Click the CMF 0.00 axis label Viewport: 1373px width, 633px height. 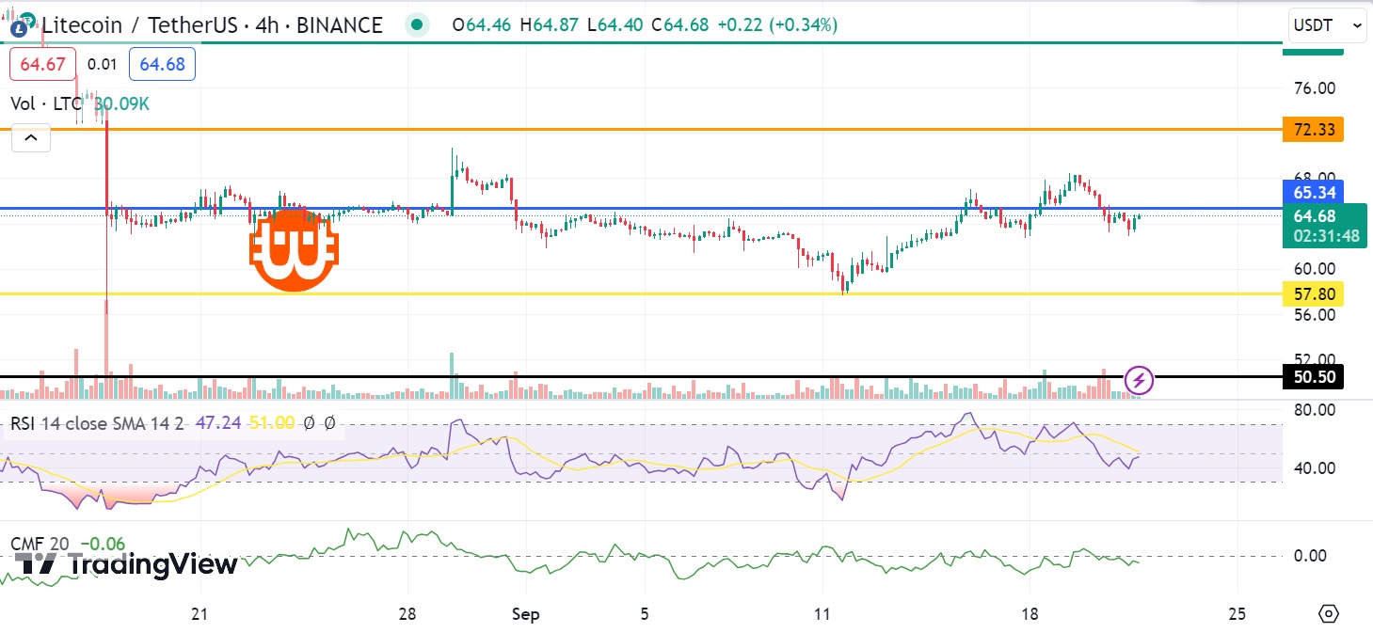click(1310, 555)
